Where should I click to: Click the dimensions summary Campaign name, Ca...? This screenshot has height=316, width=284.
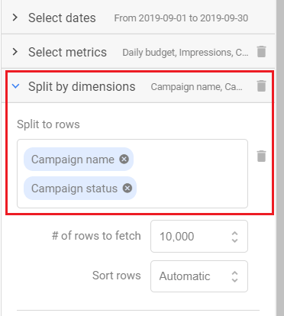[196, 87]
